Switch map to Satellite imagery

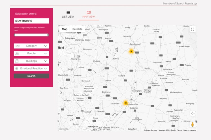point(77,29)
